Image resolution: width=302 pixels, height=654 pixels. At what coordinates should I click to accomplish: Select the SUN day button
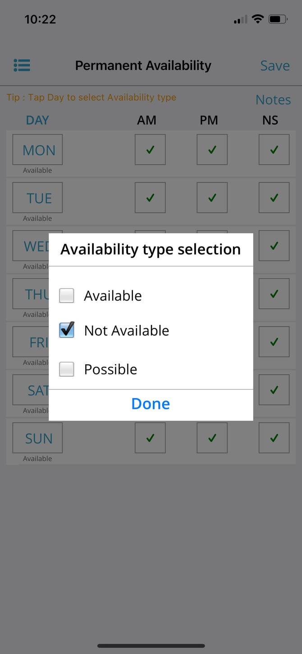click(37, 438)
